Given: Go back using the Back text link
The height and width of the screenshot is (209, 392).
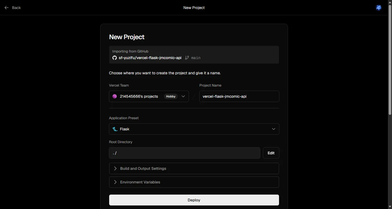Looking at the screenshot, I should tap(16, 8).
